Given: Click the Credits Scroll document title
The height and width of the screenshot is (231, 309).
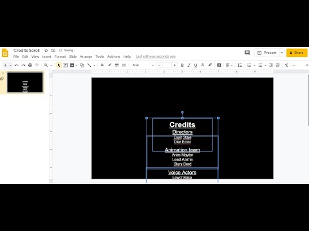Looking at the screenshot, I should tap(26, 51).
